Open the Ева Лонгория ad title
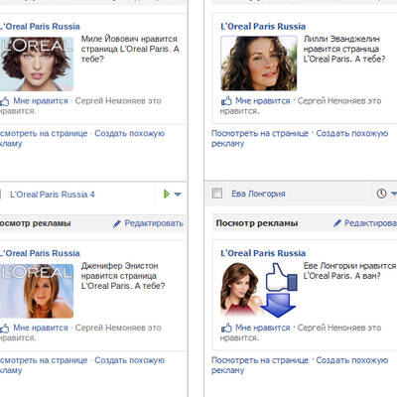 click(x=258, y=194)
